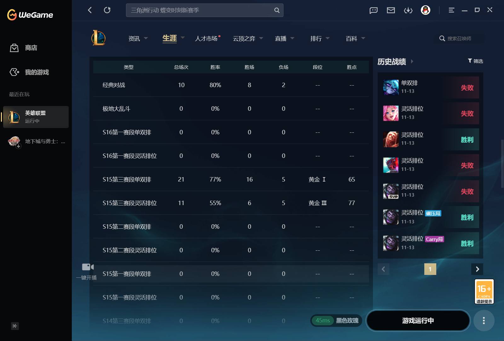
Task: Click the search magnifier in top bar
Action: [277, 10]
